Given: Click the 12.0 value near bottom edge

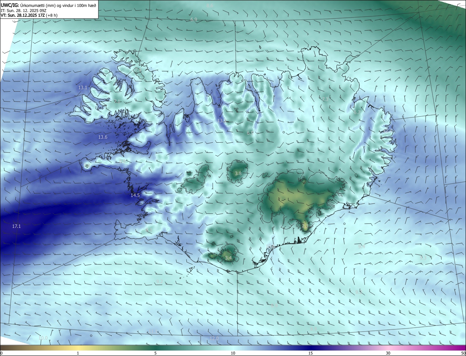Looking at the screenshot, I should (214, 339).
